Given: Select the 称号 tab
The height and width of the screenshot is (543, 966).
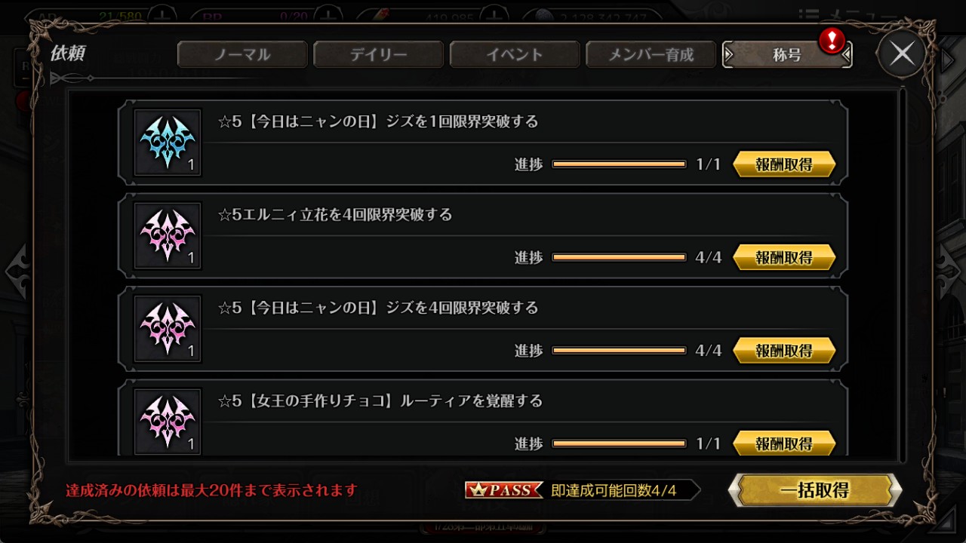Looking at the screenshot, I should click(787, 54).
